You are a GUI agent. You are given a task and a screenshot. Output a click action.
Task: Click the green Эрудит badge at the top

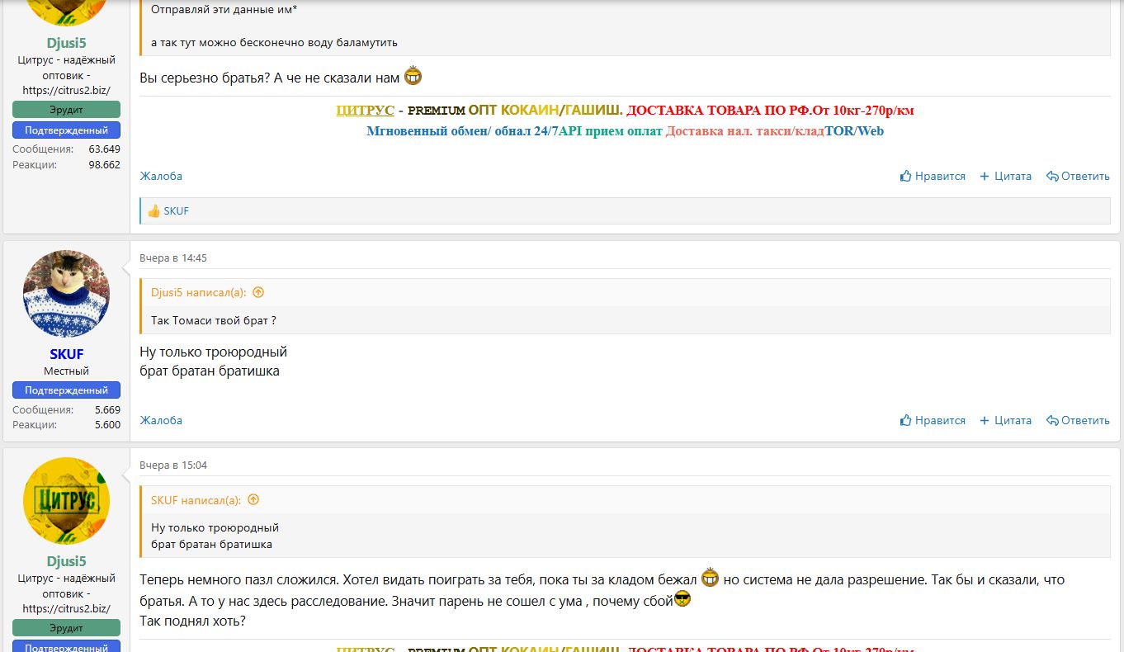tap(66, 110)
